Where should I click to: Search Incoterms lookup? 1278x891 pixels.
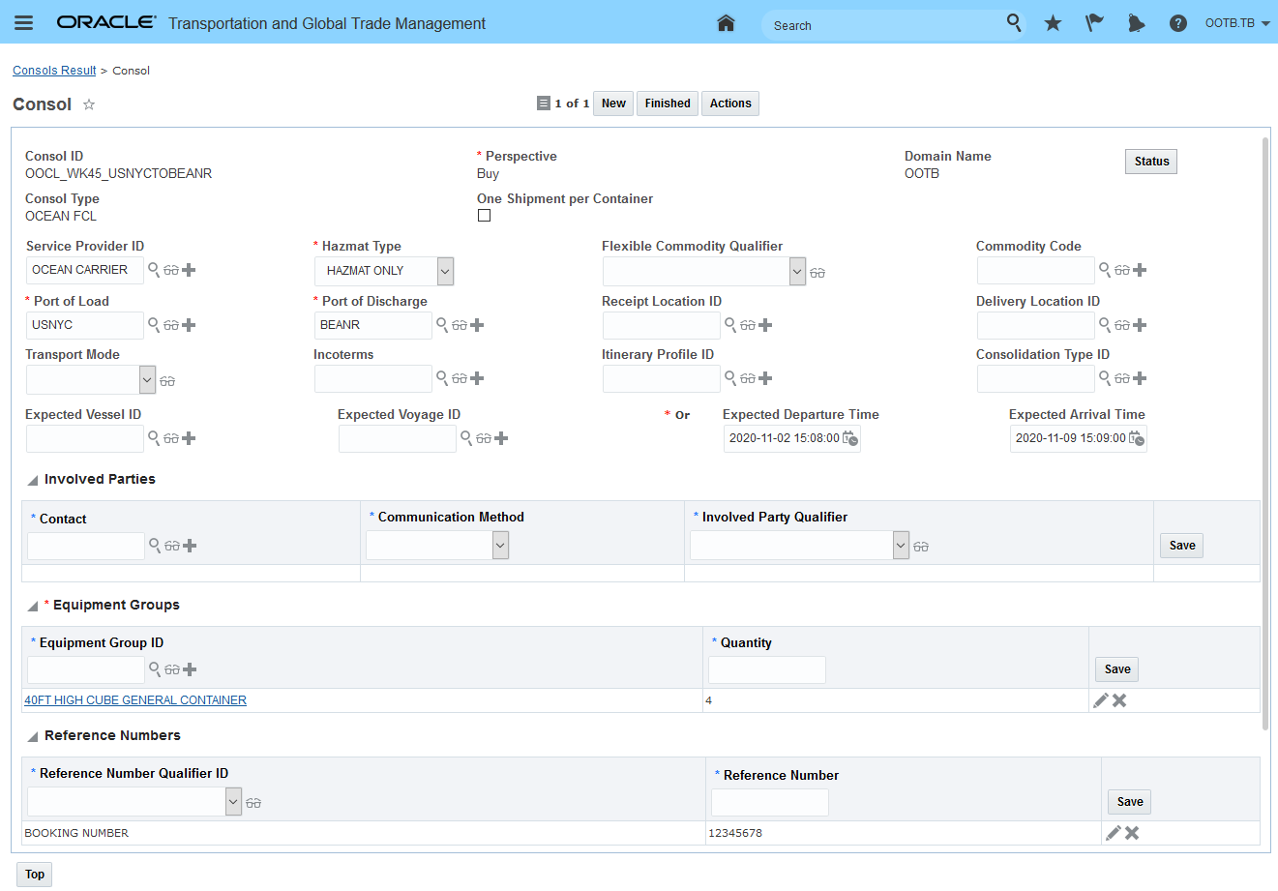coord(442,378)
